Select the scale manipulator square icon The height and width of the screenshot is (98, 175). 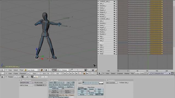60,70
